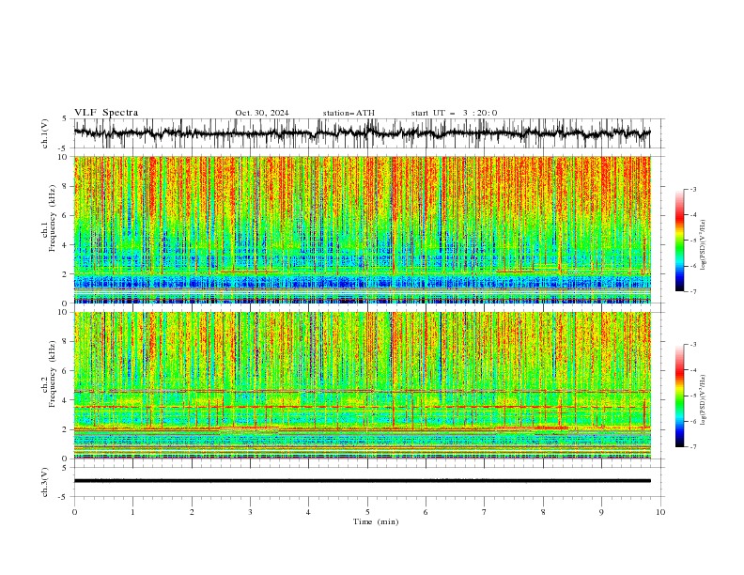Click the "ch.1(V)" waveform axis label
This screenshot has width=744, height=575.
point(45,133)
